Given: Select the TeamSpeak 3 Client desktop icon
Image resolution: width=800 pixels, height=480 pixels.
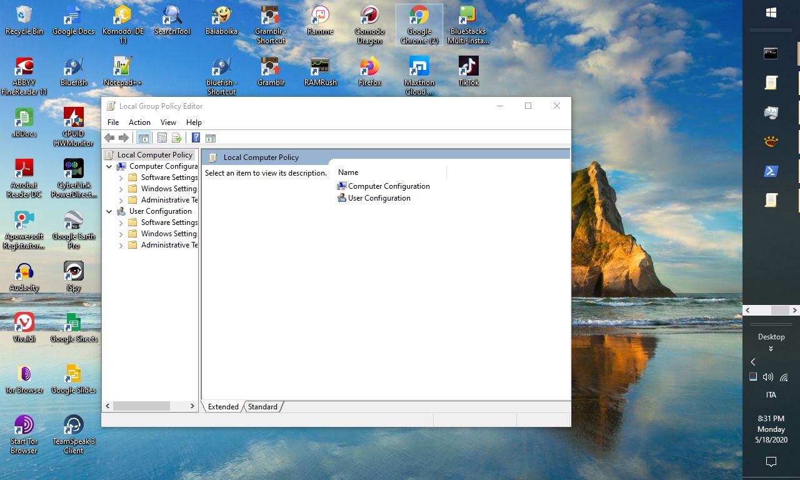Looking at the screenshot, I should coord(73,435).
